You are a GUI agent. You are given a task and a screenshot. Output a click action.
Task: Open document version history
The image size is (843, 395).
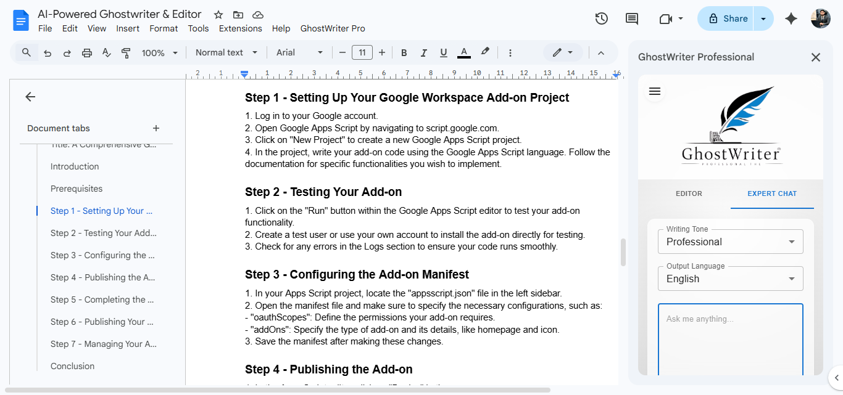coord(601,18)
